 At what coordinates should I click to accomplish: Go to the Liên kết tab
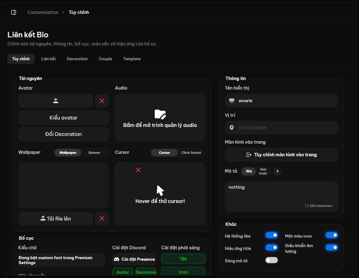coord(48,59)
